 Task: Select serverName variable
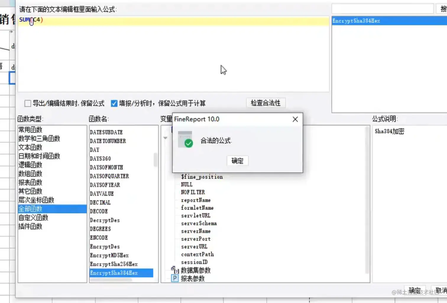[x=196, y=231]
